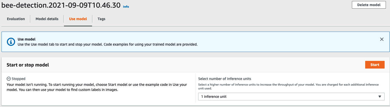Dismiss the Use model info banner
This screenshot has height=107, width=390.
382,39
